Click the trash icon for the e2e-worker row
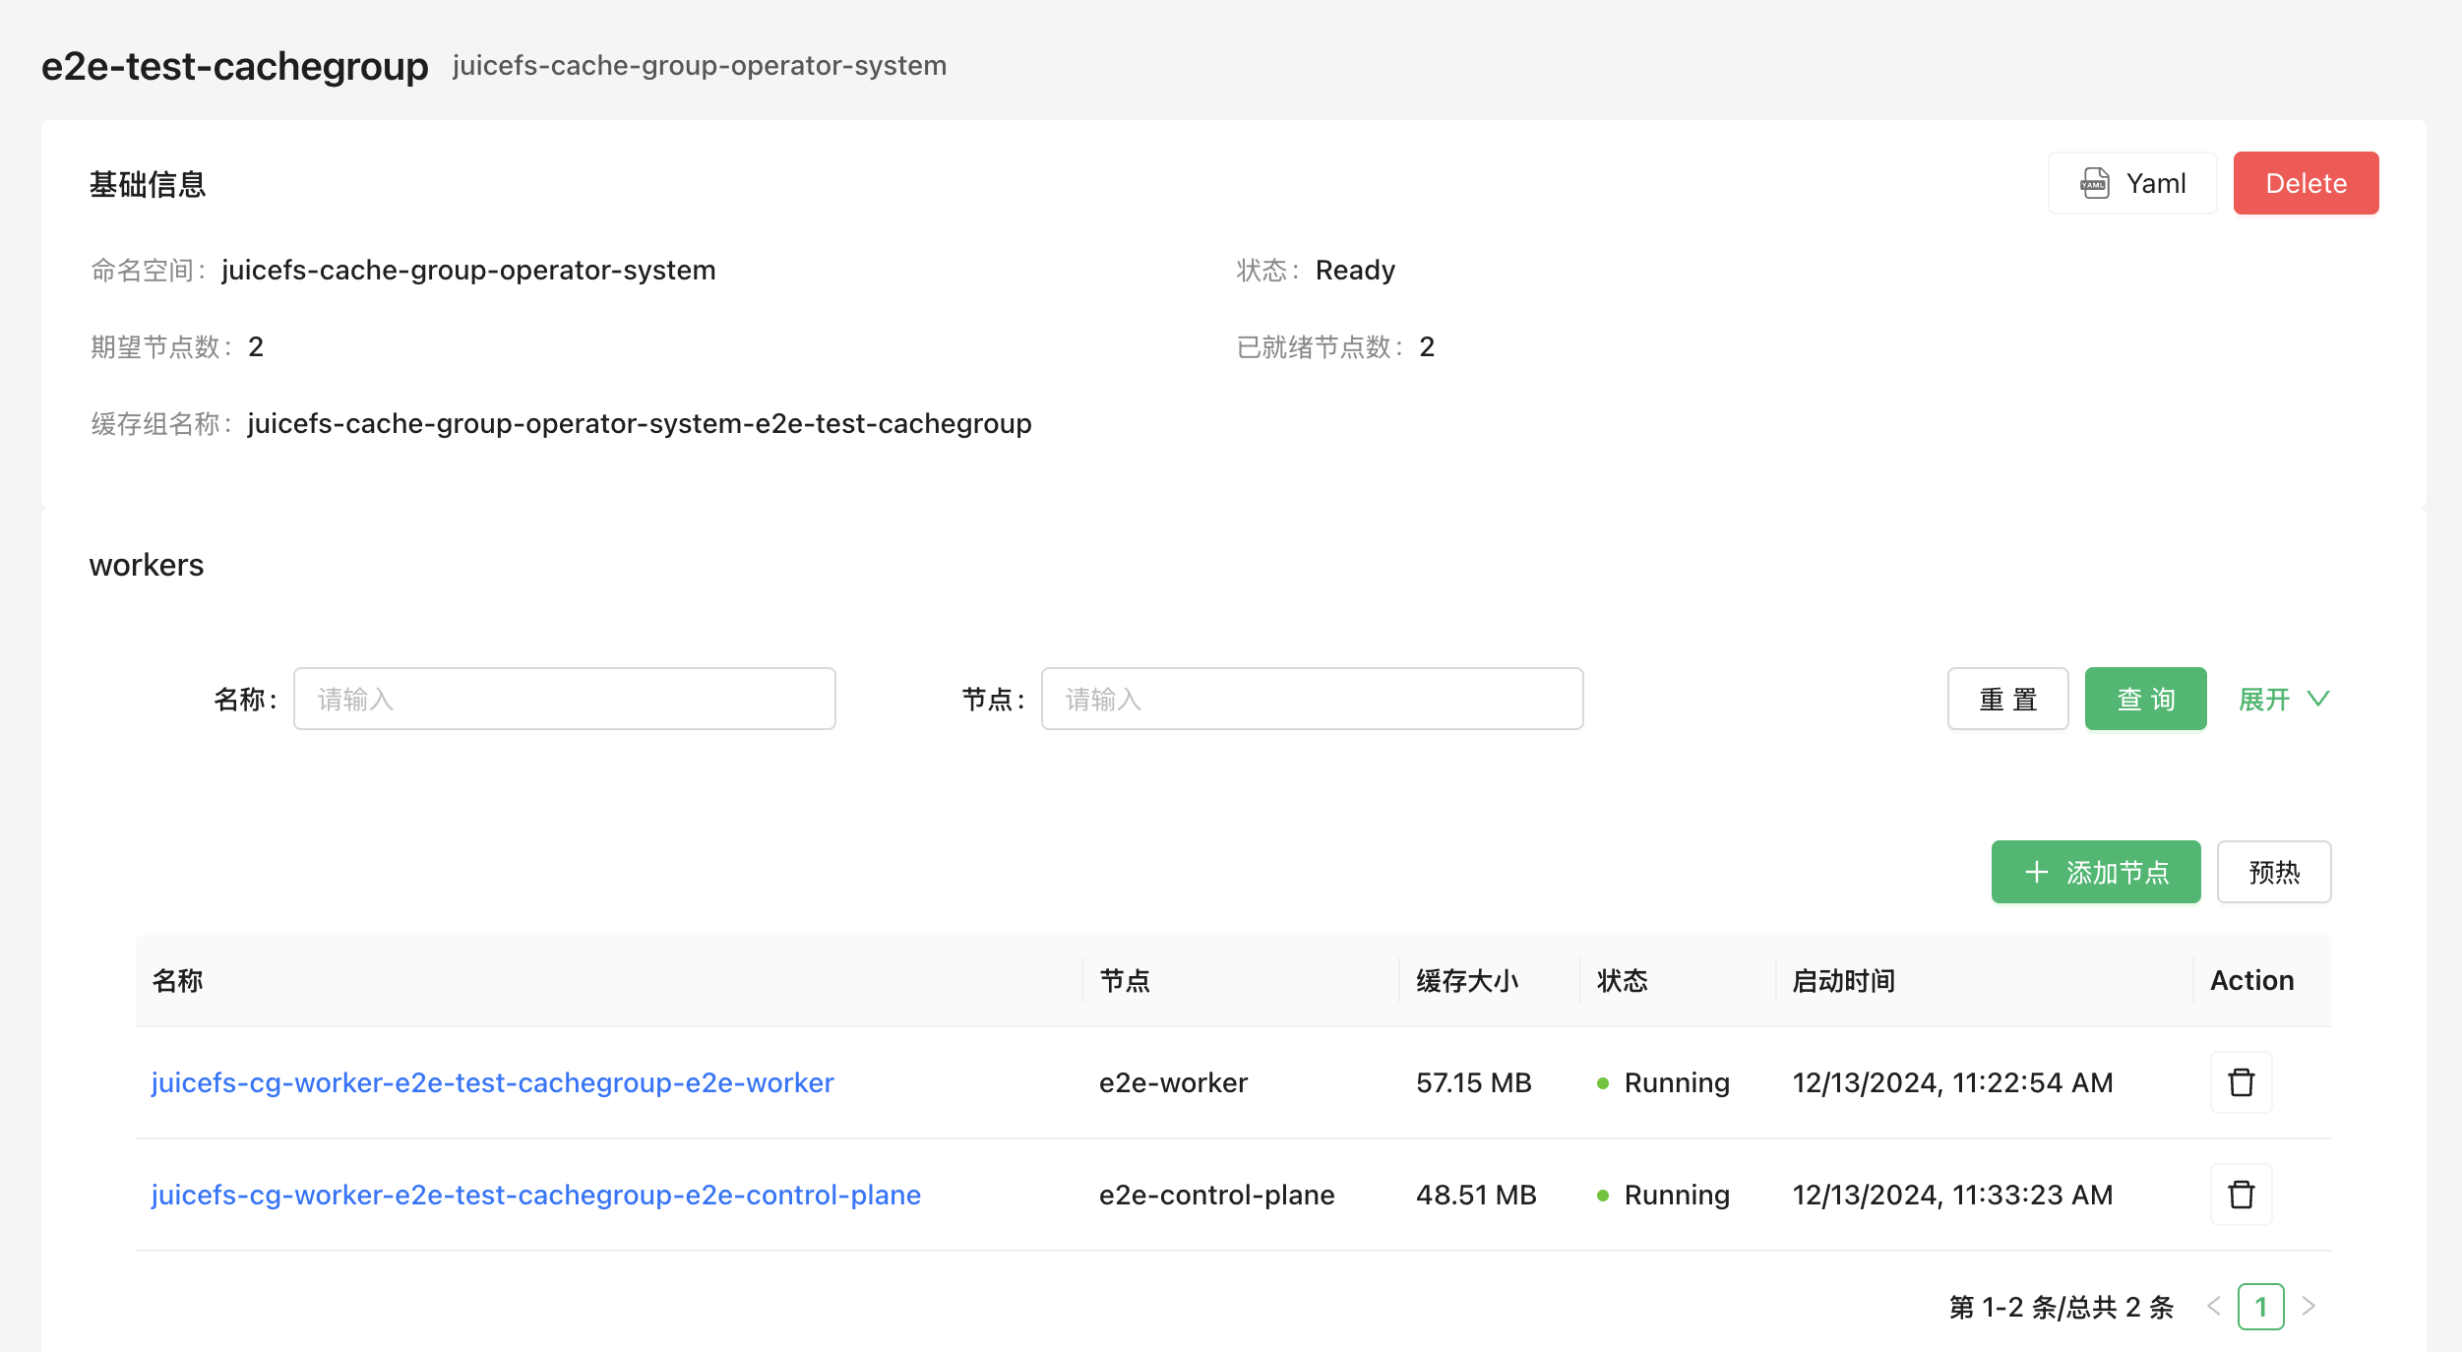This screenshot has height=1352, width=2462. (x=2241, y=1082)
